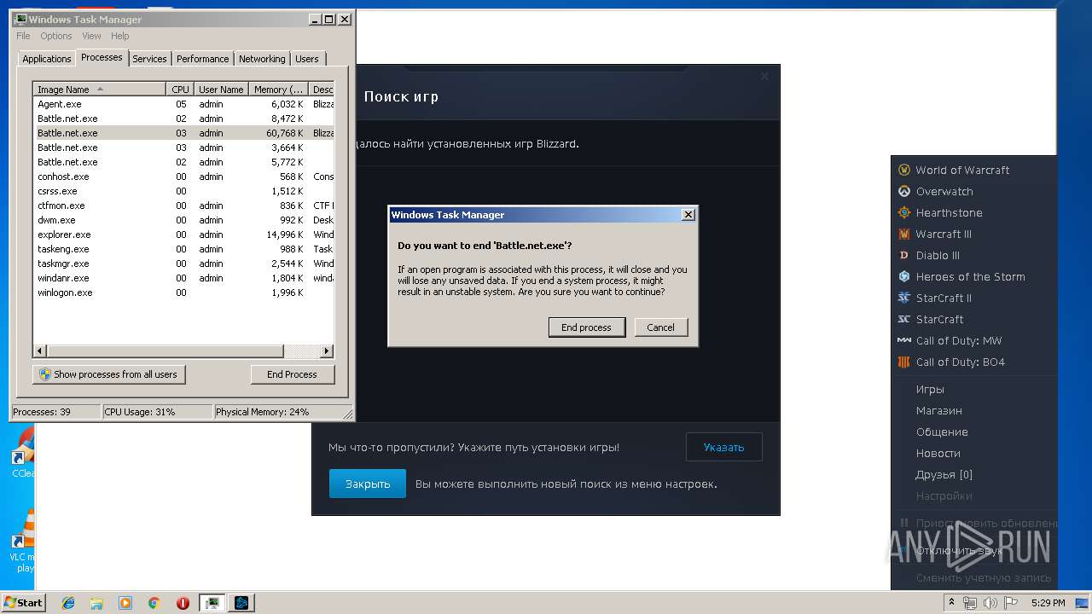1092x614 pixels.
Task: Open Windows Explorer folder from taskbar
Action: pos(96,603)
